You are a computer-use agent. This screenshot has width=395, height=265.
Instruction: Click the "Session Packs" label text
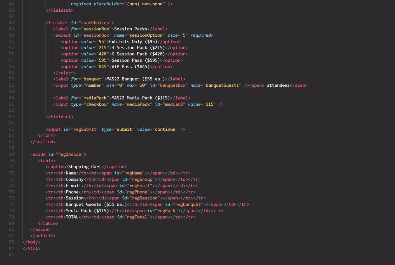click(x=131, y=29)
